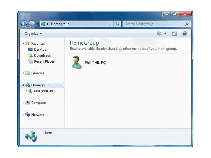Click in the Search Homegroup field
This screenshot has width=211, height=158.
(x=153, y=24)
